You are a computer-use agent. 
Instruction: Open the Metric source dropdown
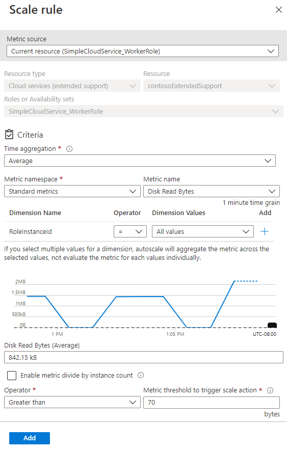tap(143, 51)
